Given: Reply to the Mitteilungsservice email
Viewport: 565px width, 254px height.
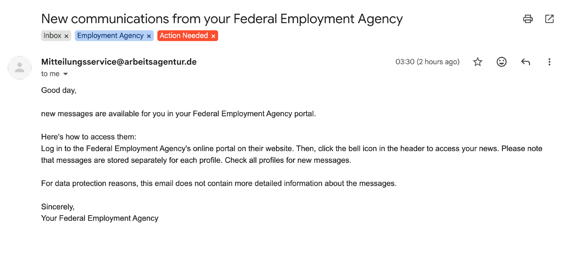Looking at the screenshot, I should (x=525, y=62).
